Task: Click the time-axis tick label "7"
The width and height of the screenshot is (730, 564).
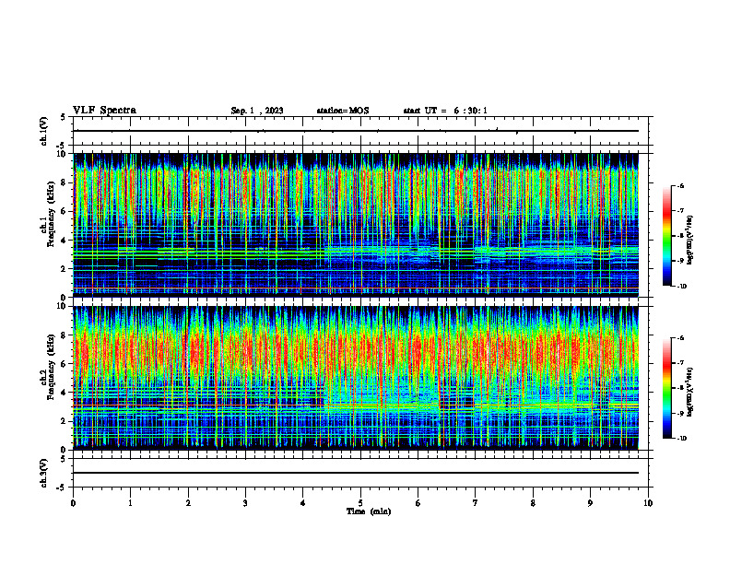Action: coord(476,503)
